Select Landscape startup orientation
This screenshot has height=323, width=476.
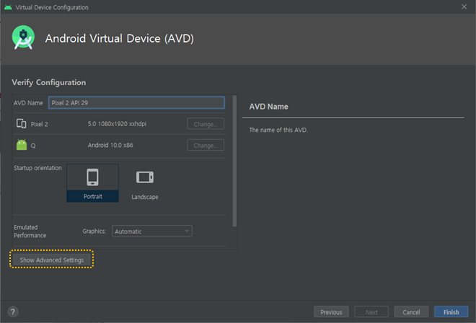[145, 183]
